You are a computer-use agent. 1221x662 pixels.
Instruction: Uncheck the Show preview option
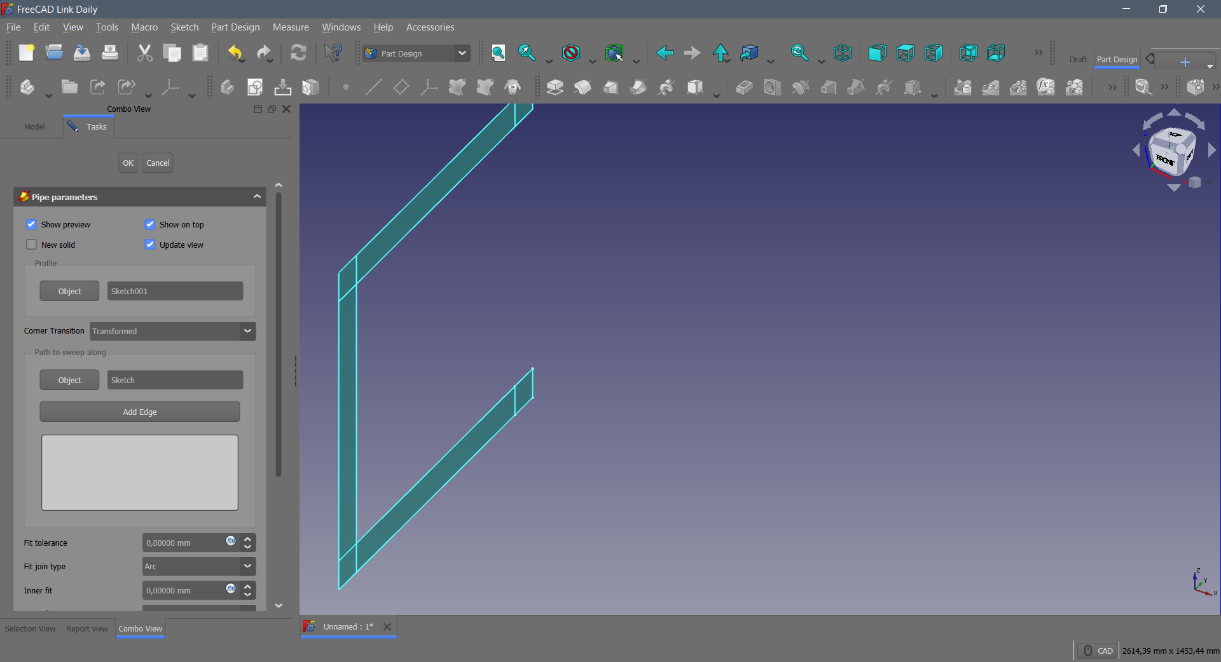click(31, 224)
